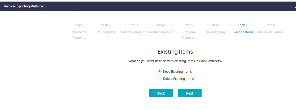Open the Product Mapping step label
Viewport: 296px width, 110px height.
coord(161,32)
